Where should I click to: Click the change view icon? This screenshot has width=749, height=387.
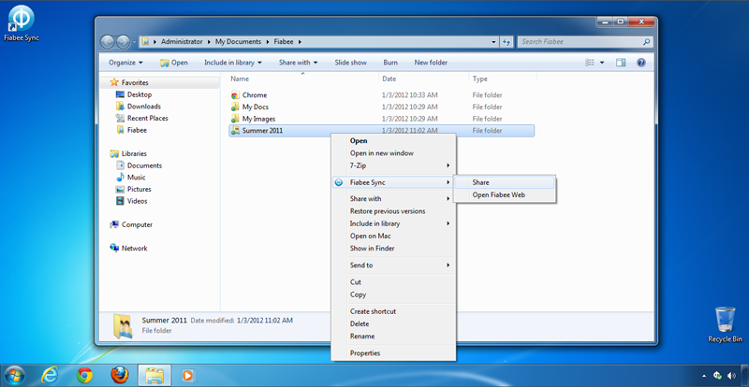[591, 63]
